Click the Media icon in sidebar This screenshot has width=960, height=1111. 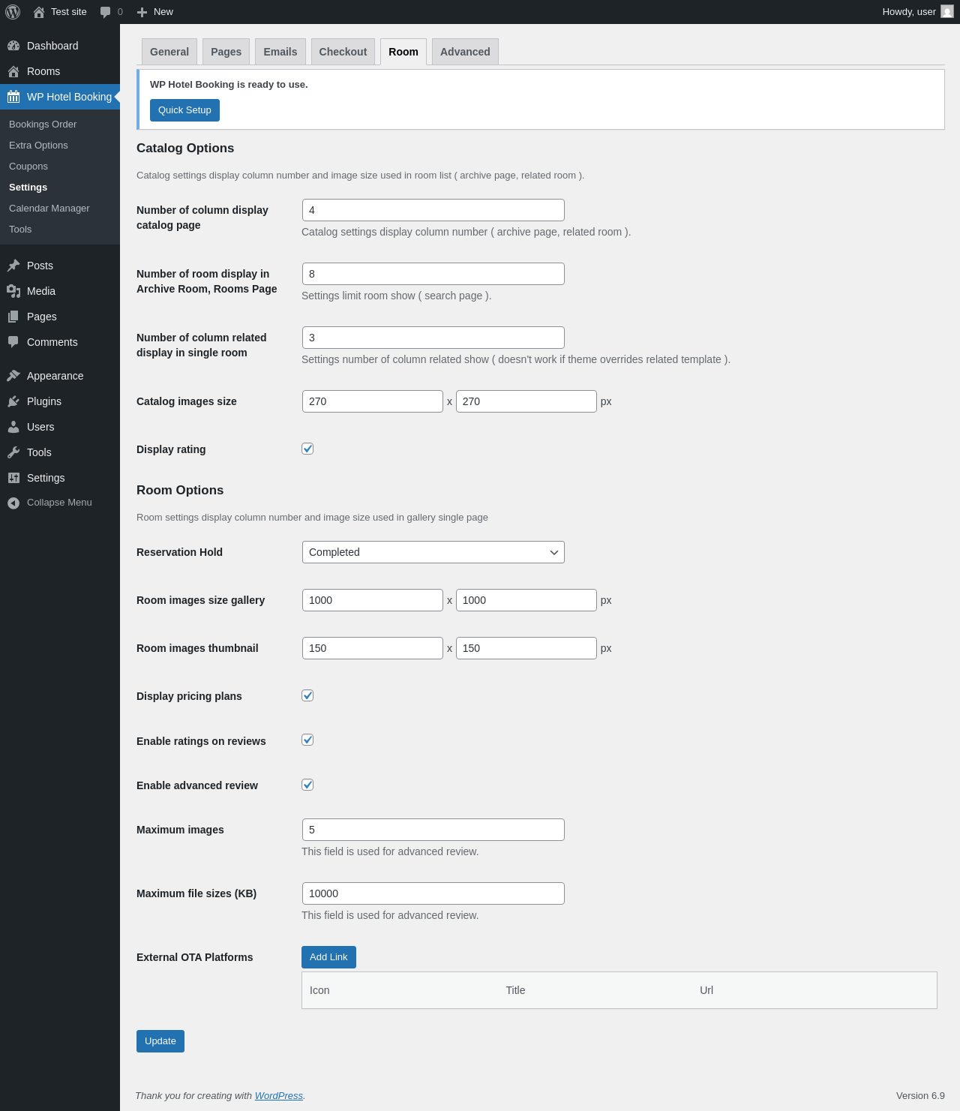click(13, 291)
